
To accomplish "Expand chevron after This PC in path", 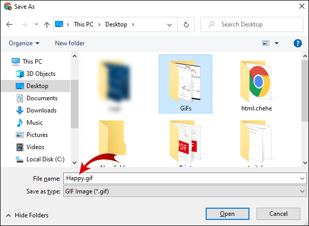I will (99, 24).
